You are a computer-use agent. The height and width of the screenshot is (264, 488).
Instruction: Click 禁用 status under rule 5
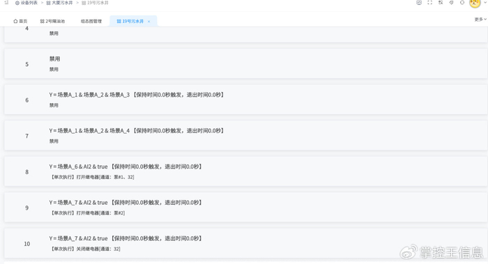pyautogui.click(x=54, y=70)
